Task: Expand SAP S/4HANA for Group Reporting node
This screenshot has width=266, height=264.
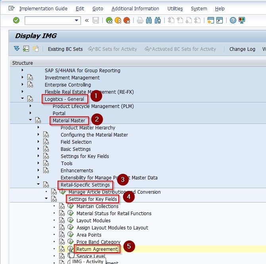Action: pos(22,70)
